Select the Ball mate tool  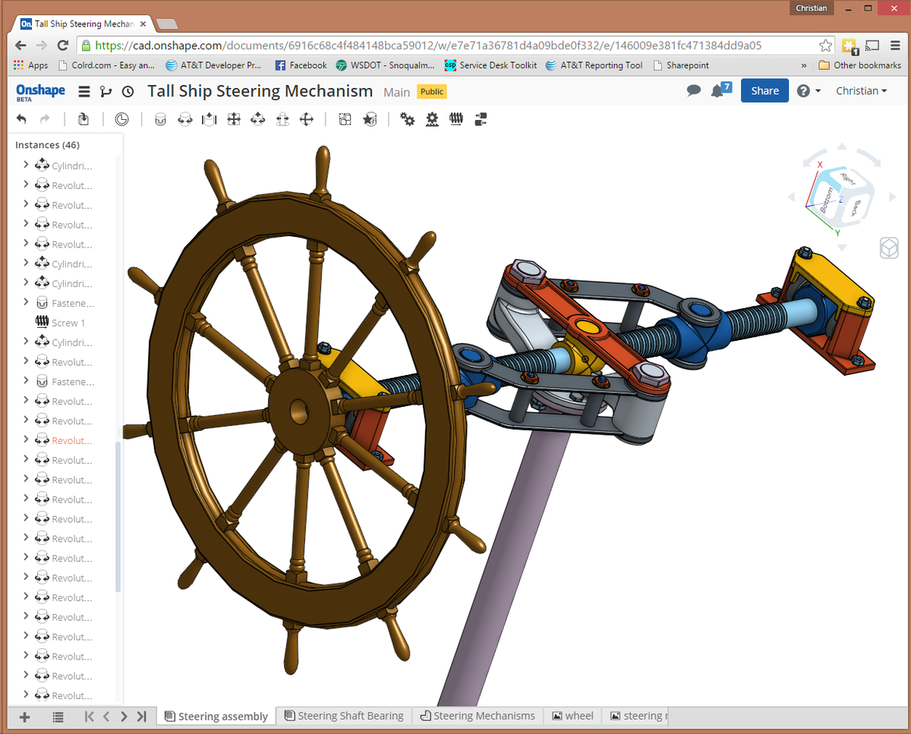pyautogui.click(x=306, y=119)
